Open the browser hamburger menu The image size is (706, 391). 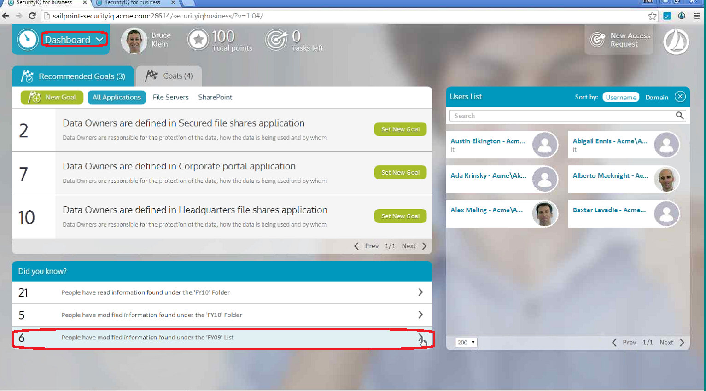point(697,16)
